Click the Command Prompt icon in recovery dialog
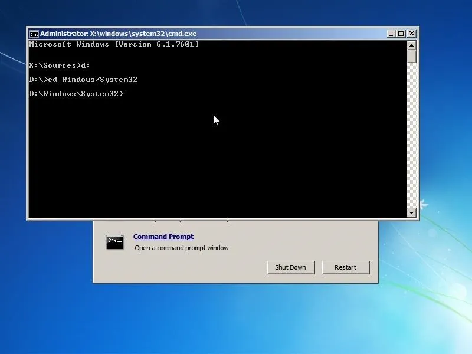The width and height of the screenshot is (472, 354). [114, 242]
